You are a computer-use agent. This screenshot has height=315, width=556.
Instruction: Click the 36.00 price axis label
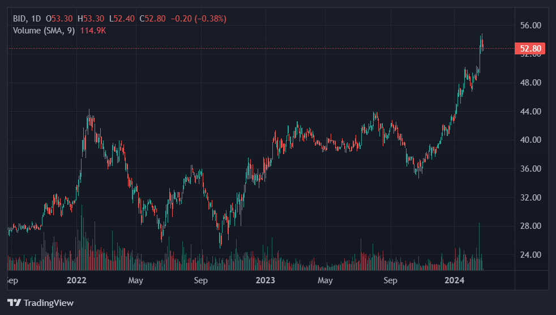531,169
